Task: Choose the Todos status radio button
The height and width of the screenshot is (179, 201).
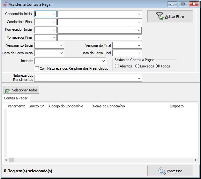Action: [158, 66]
